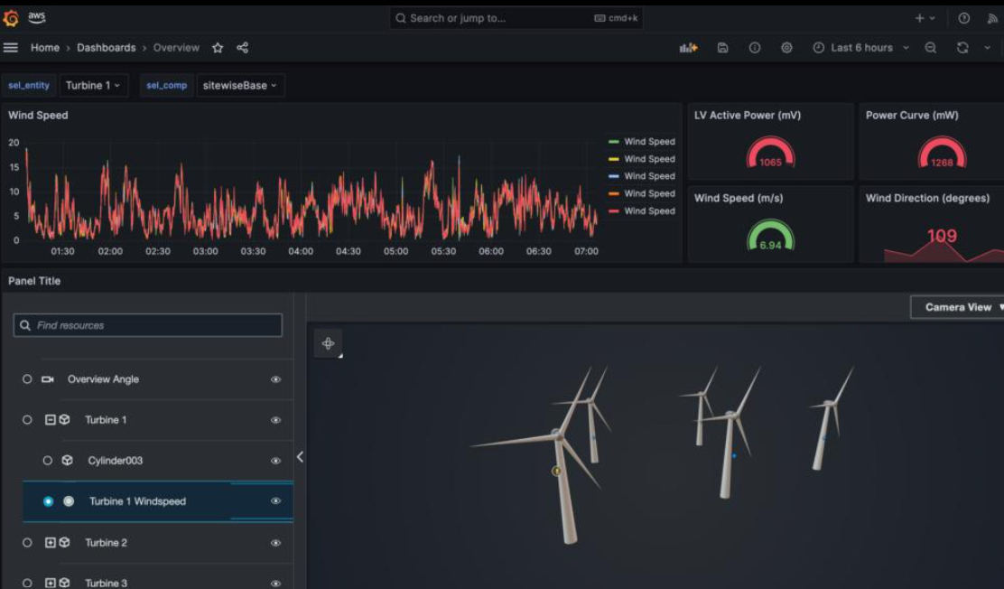The height and width of the screenshot is (589, 1004).
Task: Click the yellow marker on the front turbine
Action: [x=556, y=471]
